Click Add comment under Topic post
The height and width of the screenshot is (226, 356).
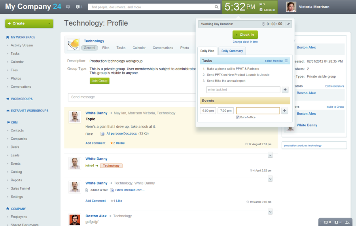[95, 143]
